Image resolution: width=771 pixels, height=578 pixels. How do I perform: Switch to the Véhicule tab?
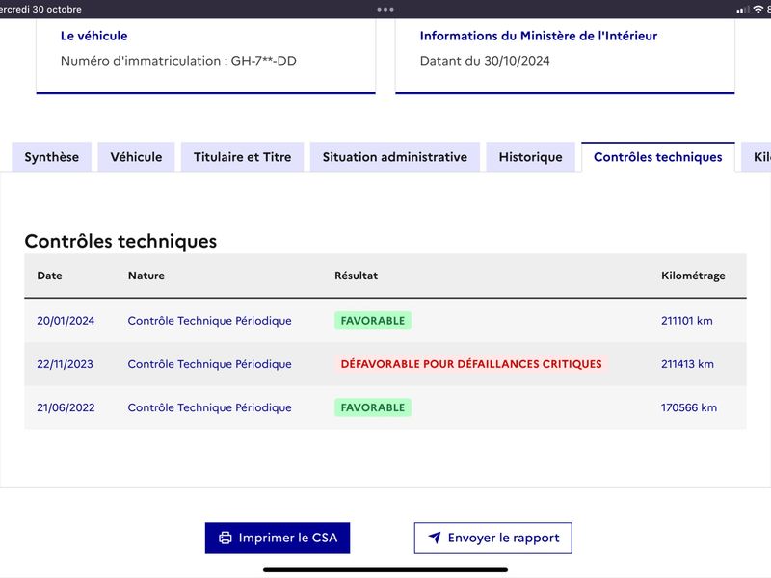(136, 157)
